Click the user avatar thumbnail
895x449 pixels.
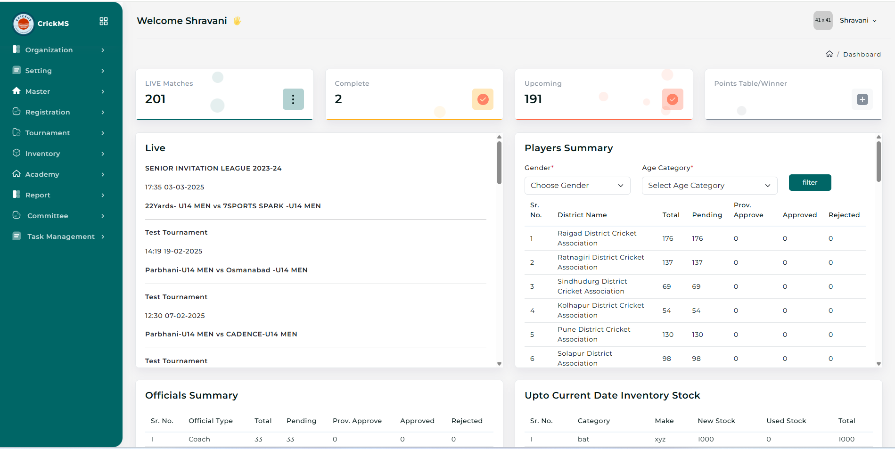823,20
